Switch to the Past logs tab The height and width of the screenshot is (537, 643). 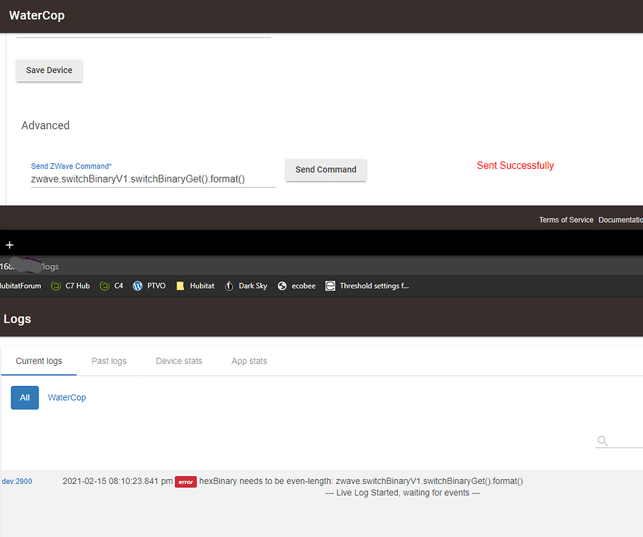tap(109, 361)
